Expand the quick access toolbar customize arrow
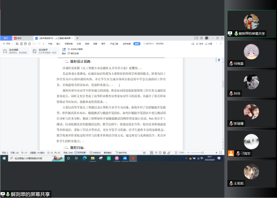Screen dimensions: 277x198 click(x=43, y=44)
